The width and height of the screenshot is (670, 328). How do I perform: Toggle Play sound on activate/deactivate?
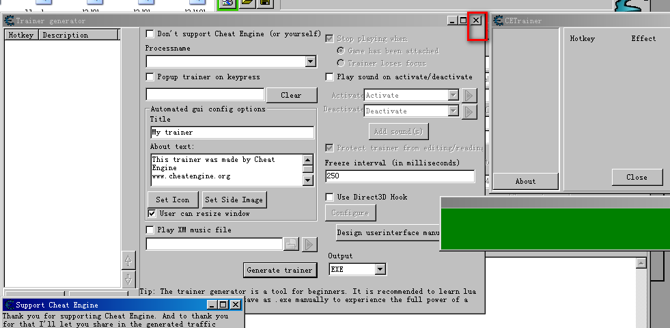coord(329,77)
